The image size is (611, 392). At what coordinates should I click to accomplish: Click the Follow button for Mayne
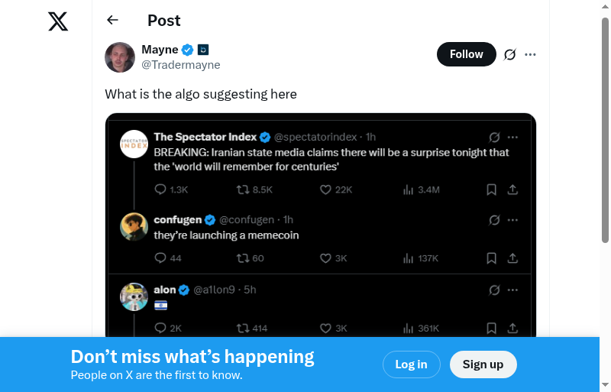coord(466,54)
